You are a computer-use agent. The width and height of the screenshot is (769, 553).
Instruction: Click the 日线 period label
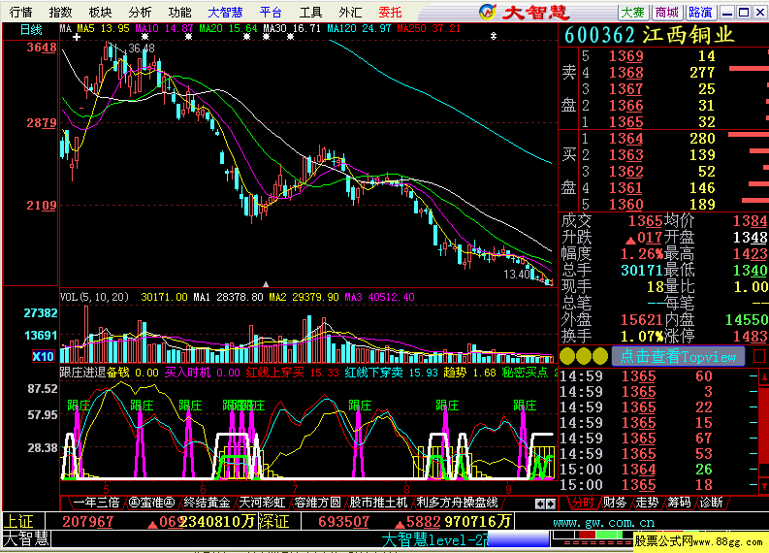[x=30, y=30]
